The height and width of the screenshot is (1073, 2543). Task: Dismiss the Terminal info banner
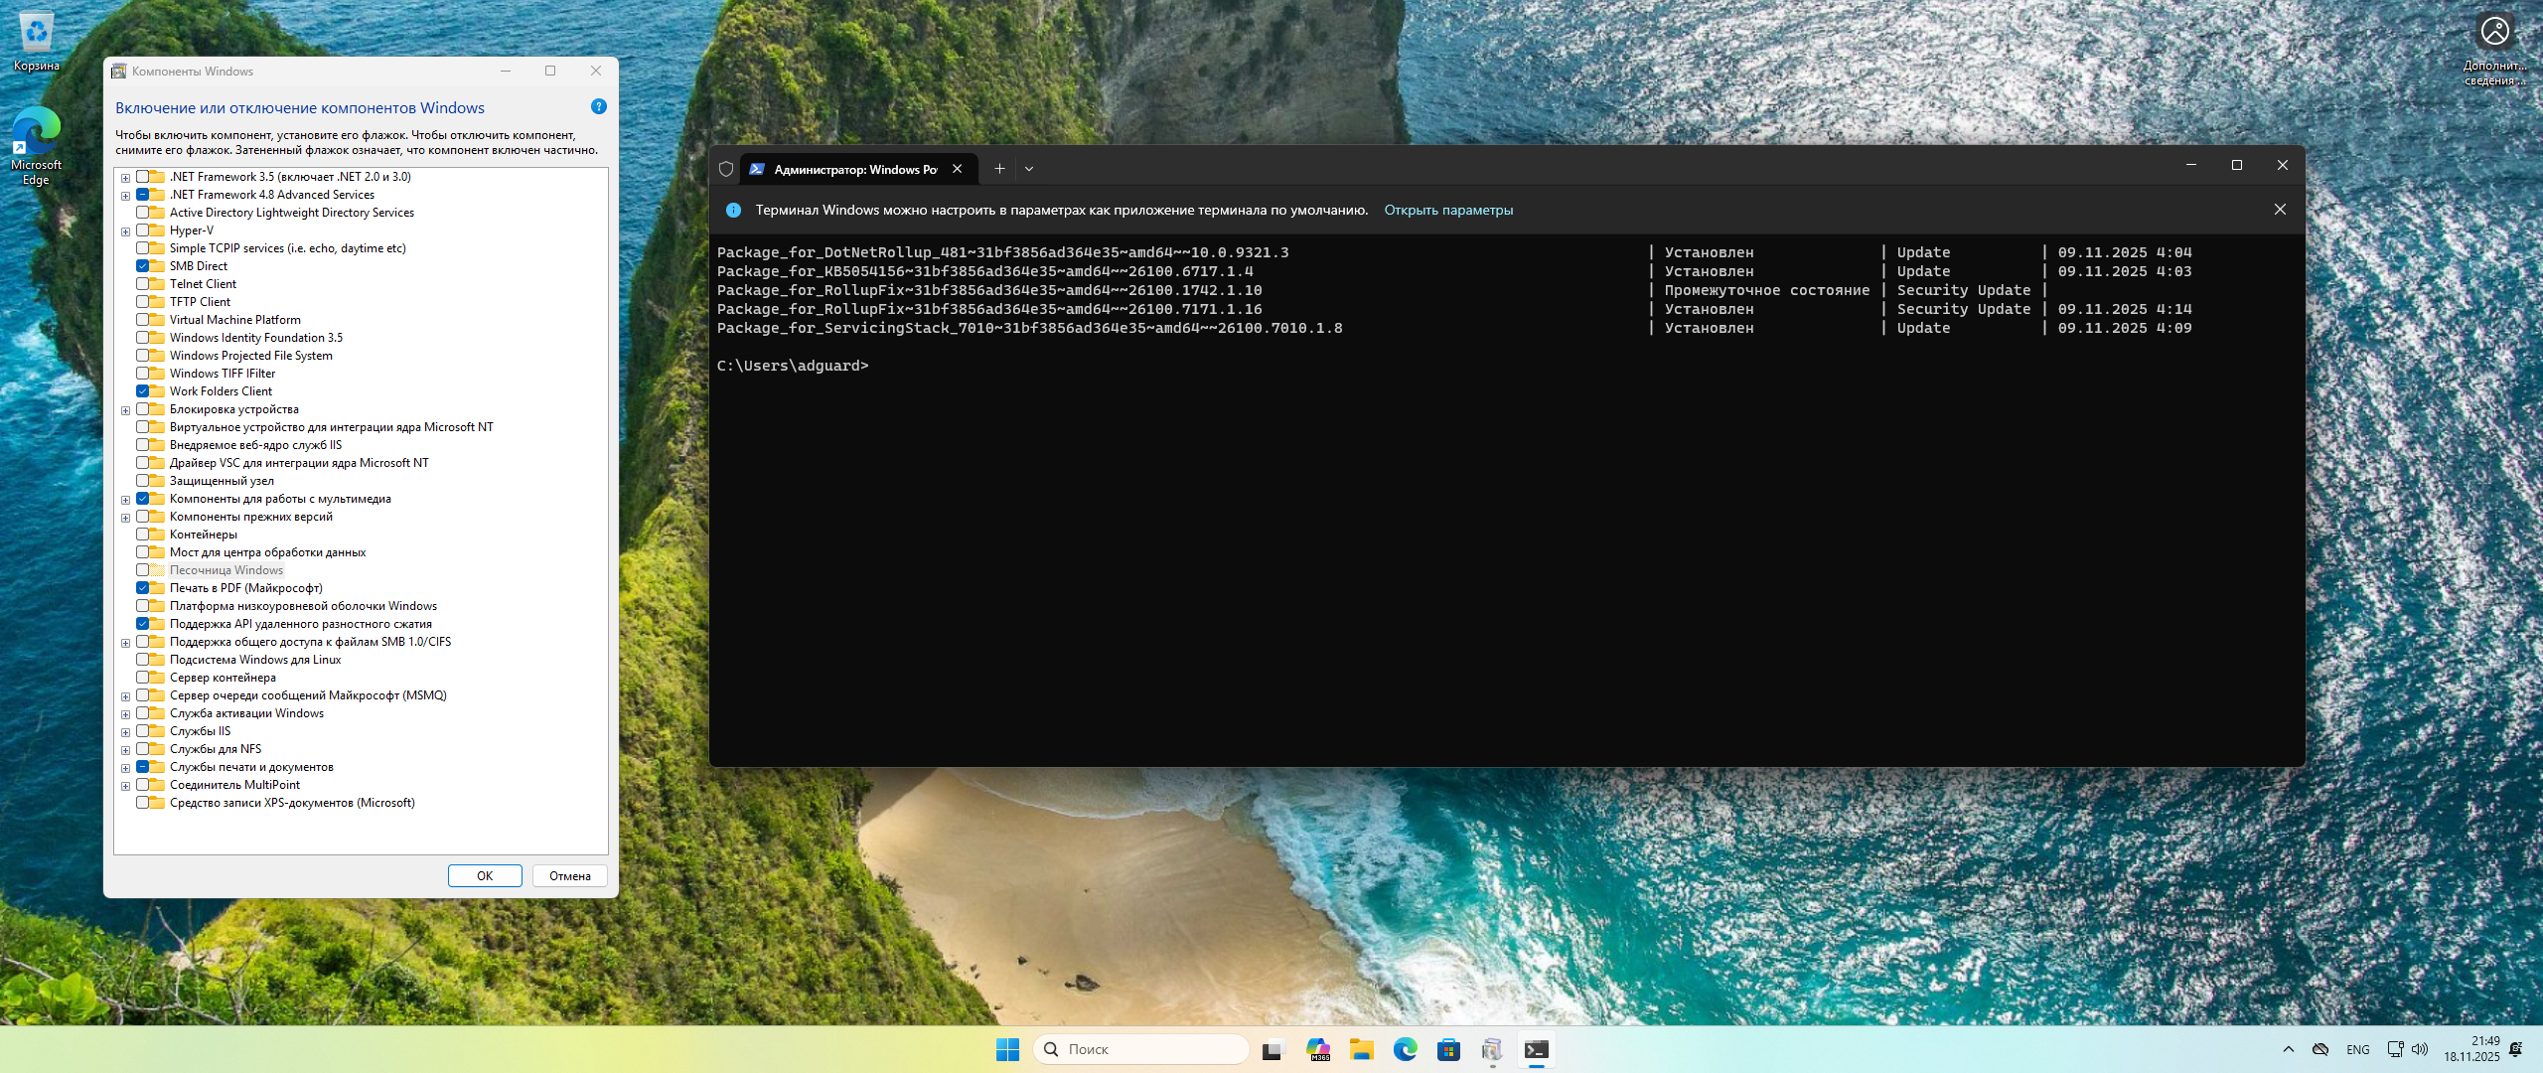pyautogui.click(x=2280, y=210)
